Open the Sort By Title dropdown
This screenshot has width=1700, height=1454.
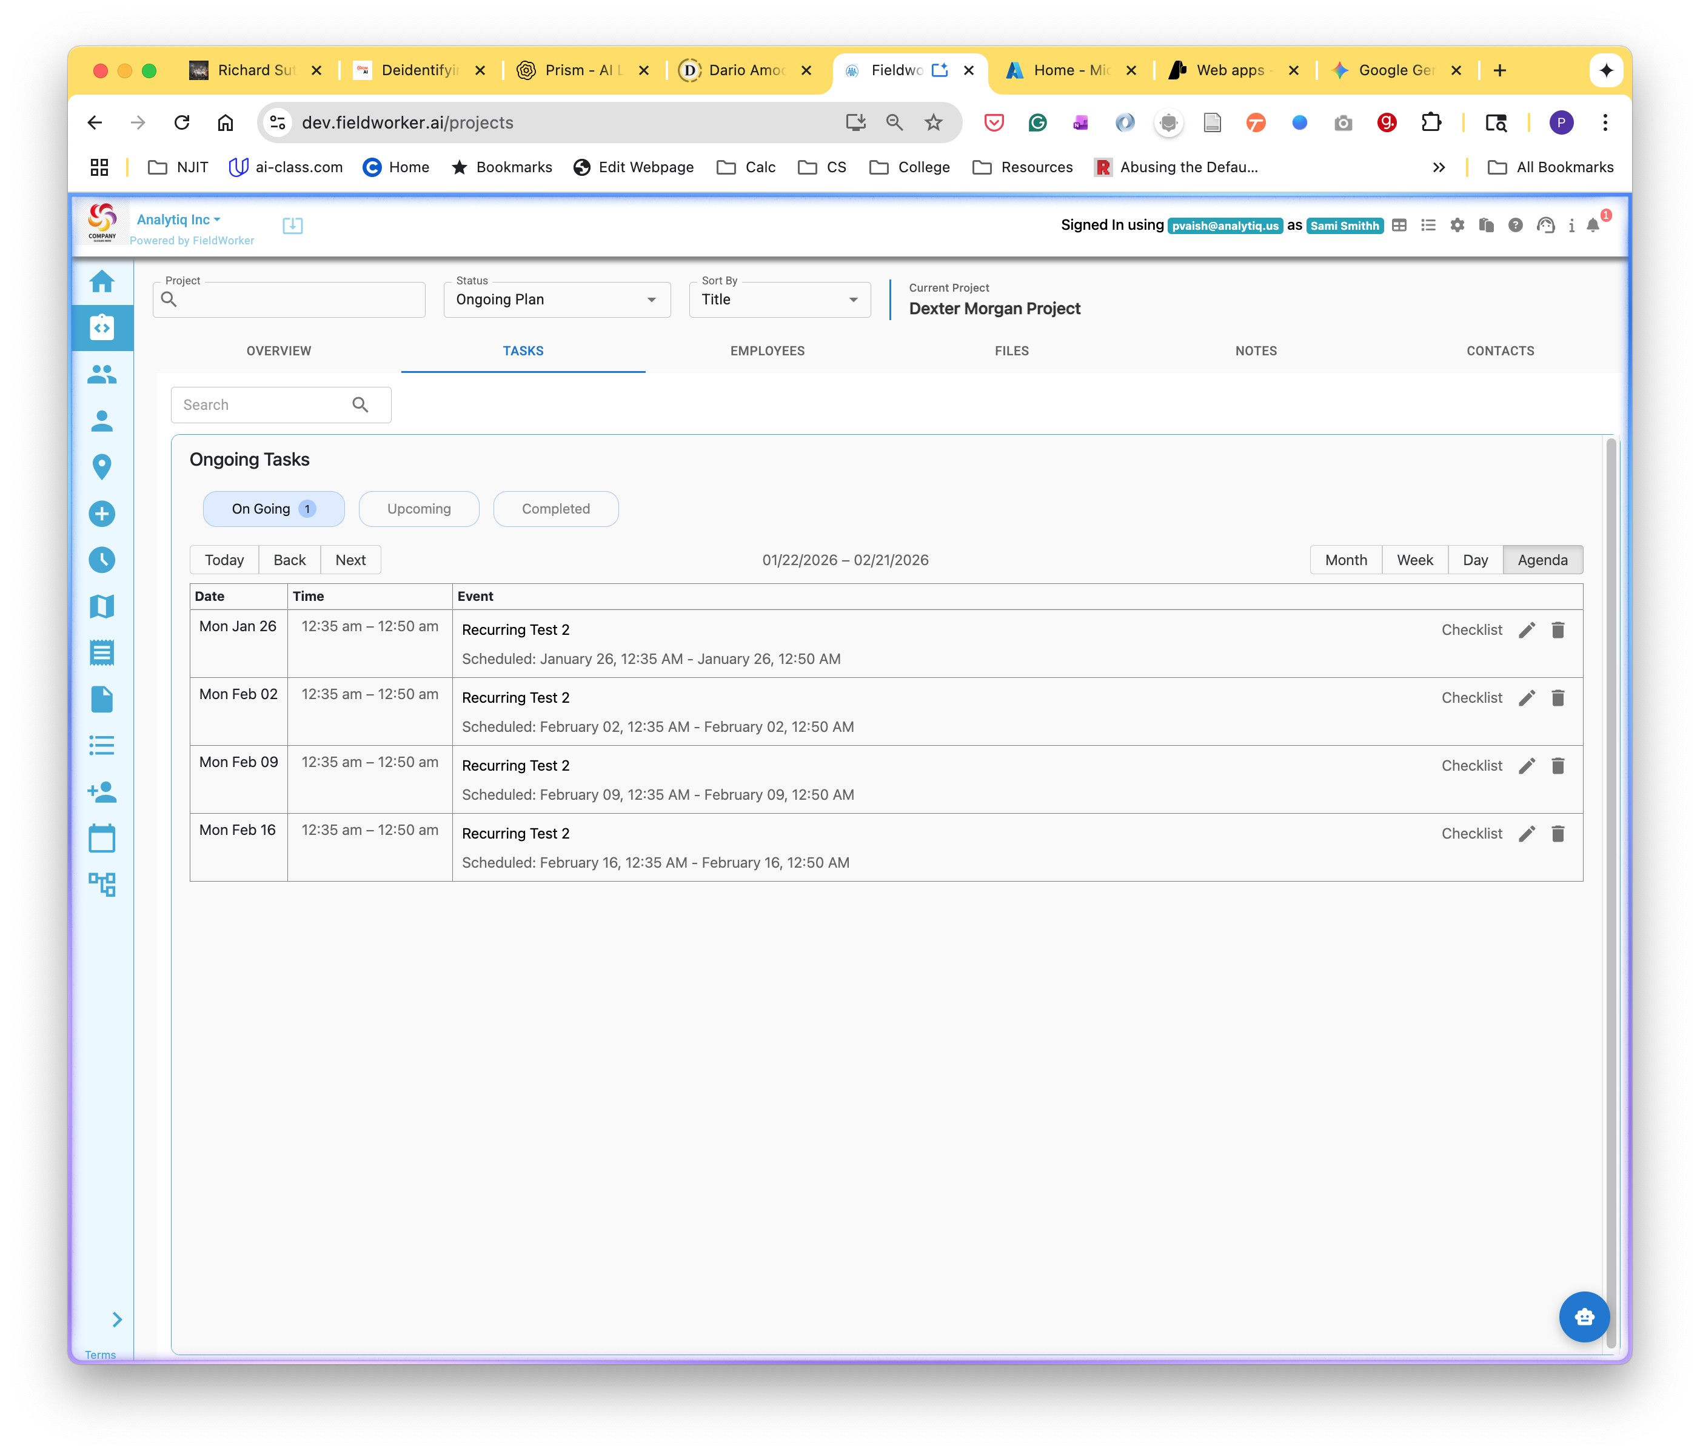click(x=778, y=300)
